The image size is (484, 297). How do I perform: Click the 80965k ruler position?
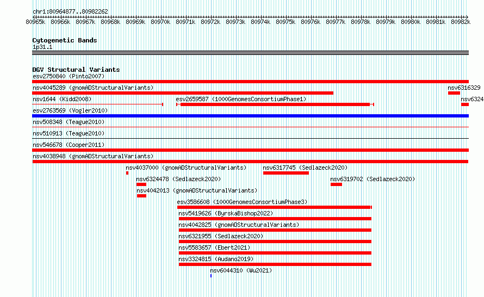click(x=35, y=22)
